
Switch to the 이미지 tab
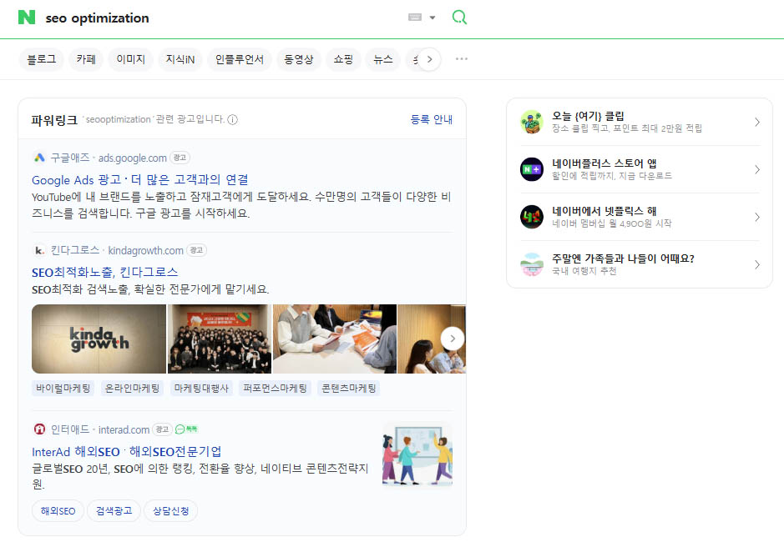click(130, 59)
